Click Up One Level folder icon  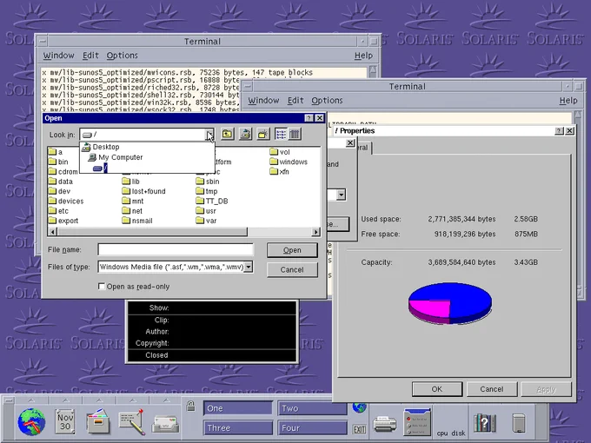pos(228,134)
